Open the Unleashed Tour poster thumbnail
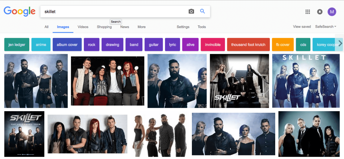Viewport: 344px width, 159px height. [24, 134]
